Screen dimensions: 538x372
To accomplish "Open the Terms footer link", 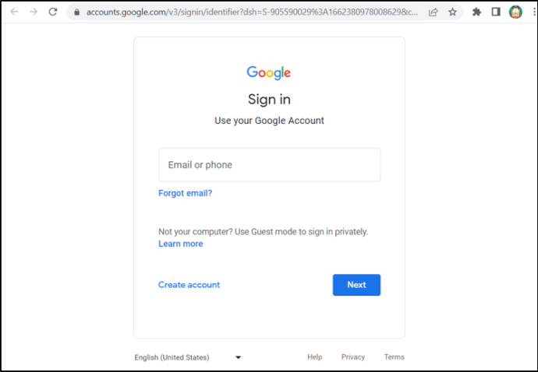I will click(x=395, y=357).
